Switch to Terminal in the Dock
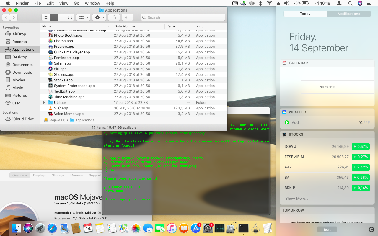The height and width of the screenshot is (236, 378). pos(243,228)
